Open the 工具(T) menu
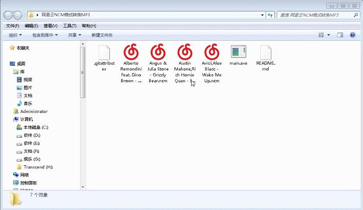363x210 pixels. [x=70, y=26]
